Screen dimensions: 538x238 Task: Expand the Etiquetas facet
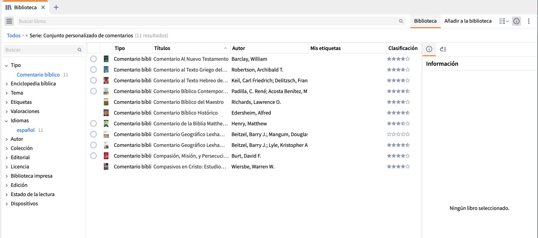[7, 102]
